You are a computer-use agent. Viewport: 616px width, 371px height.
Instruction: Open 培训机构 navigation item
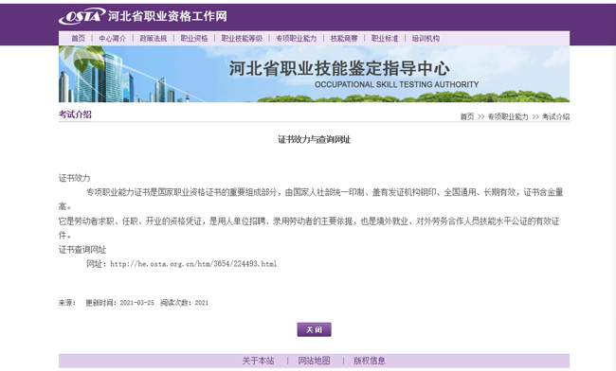click(x=426, y=38)
